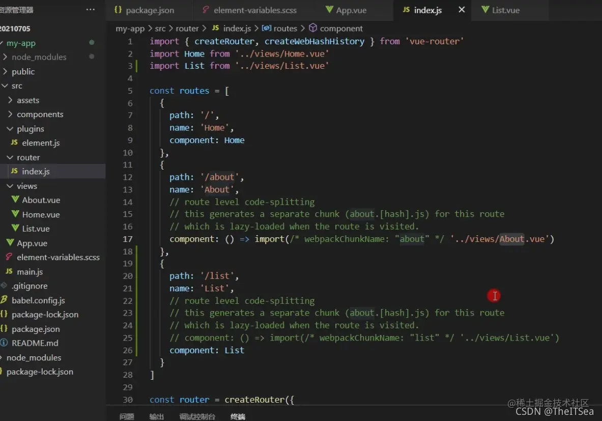Click the Vue icon next to Home.vue
Image resolution: width=602 pixels, height=421 pixels.
click(x=15, y=214)
